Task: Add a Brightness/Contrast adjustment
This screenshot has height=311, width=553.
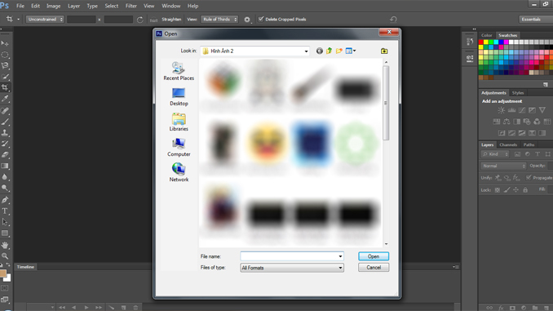Action: pyautogui.click(x=501, y=110)
